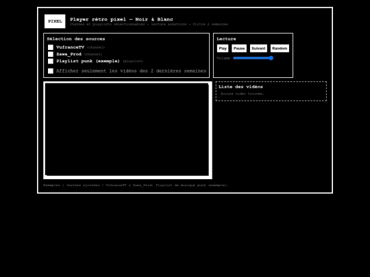Click the black video player area
Screen dimensions: 370x277
(127, 130)
